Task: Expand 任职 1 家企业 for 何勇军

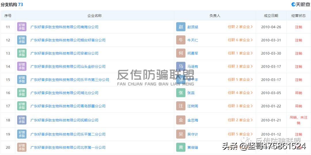Action: pos(240,53)
